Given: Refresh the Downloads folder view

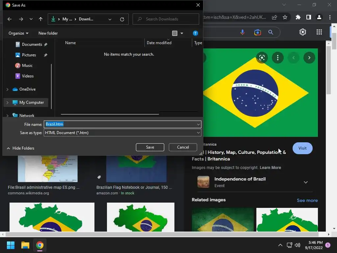Looking at the screenshot, I should click(x=122, y=19).
